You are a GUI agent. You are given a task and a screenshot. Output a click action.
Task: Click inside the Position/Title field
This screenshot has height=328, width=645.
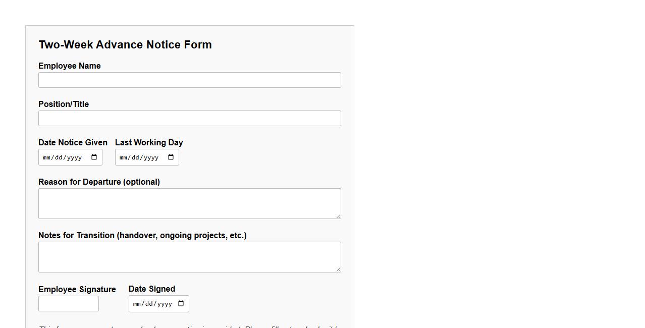click(x=190, y=118)
